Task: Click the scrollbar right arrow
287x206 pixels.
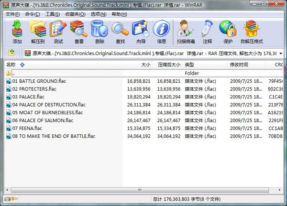Action: [280, 190]
